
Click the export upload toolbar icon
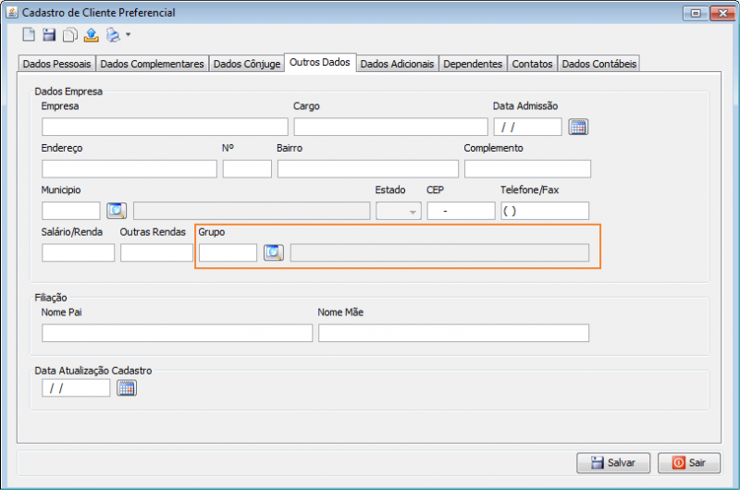[91, 35]
